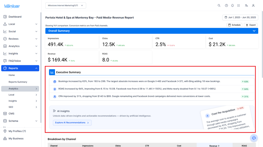
Task: Open My Profiles (7)
Action: (17, 131)
